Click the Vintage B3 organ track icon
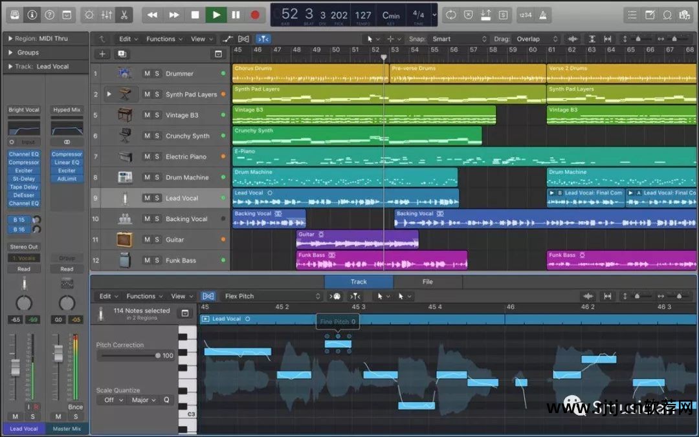 coord(125,115)
